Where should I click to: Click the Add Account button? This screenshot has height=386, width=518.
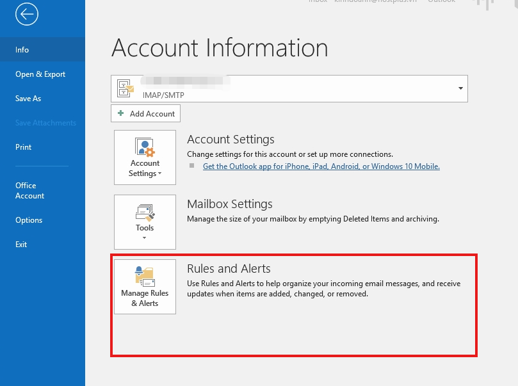[x=145, y=113]
